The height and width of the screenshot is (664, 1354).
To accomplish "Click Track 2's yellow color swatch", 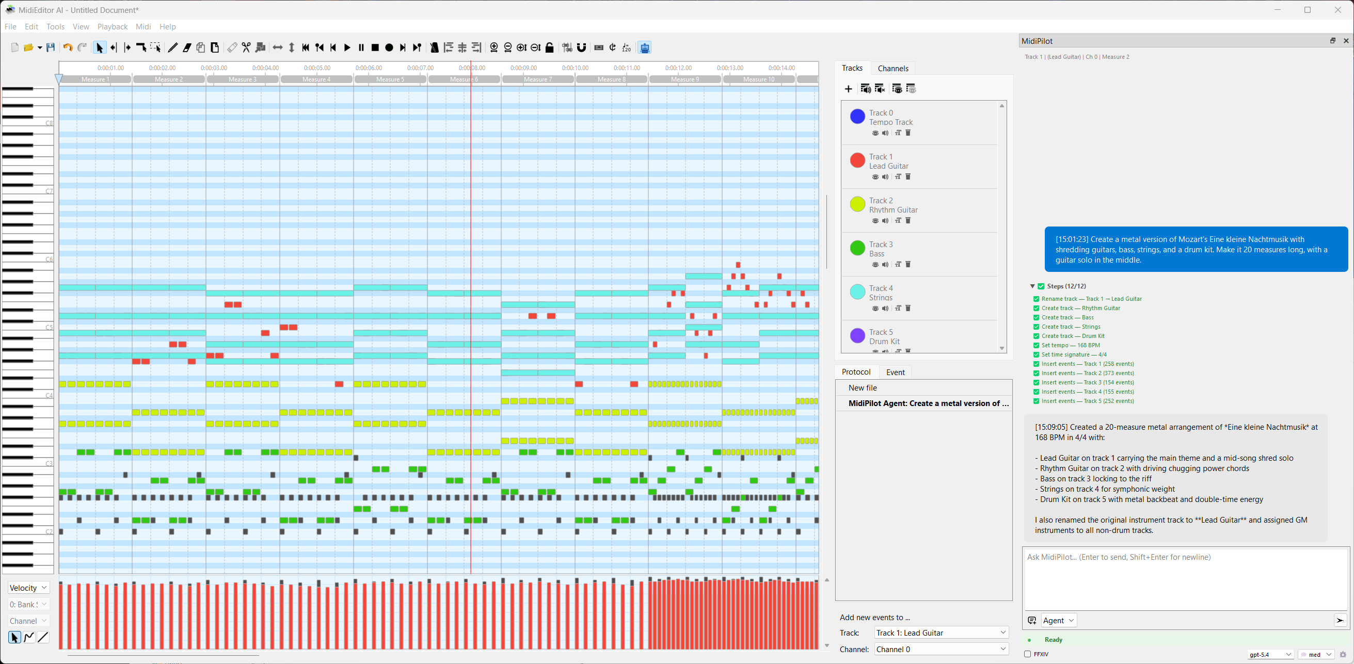I will pyautogui.click(x=857, y=204).
